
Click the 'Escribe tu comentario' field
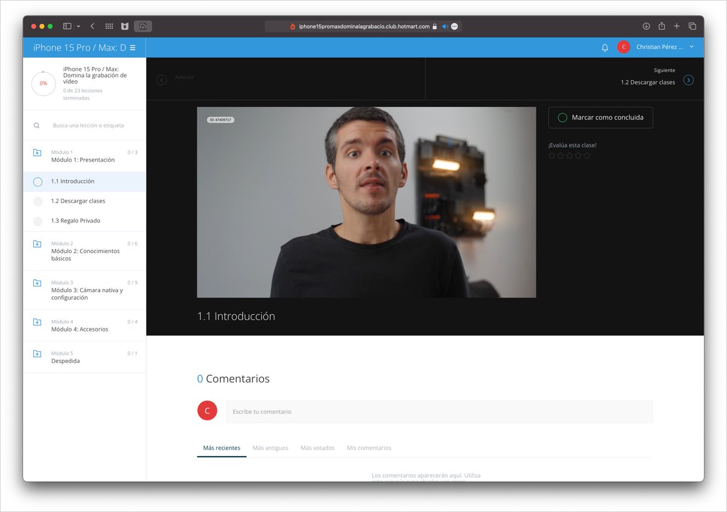[x=439, y=411]
